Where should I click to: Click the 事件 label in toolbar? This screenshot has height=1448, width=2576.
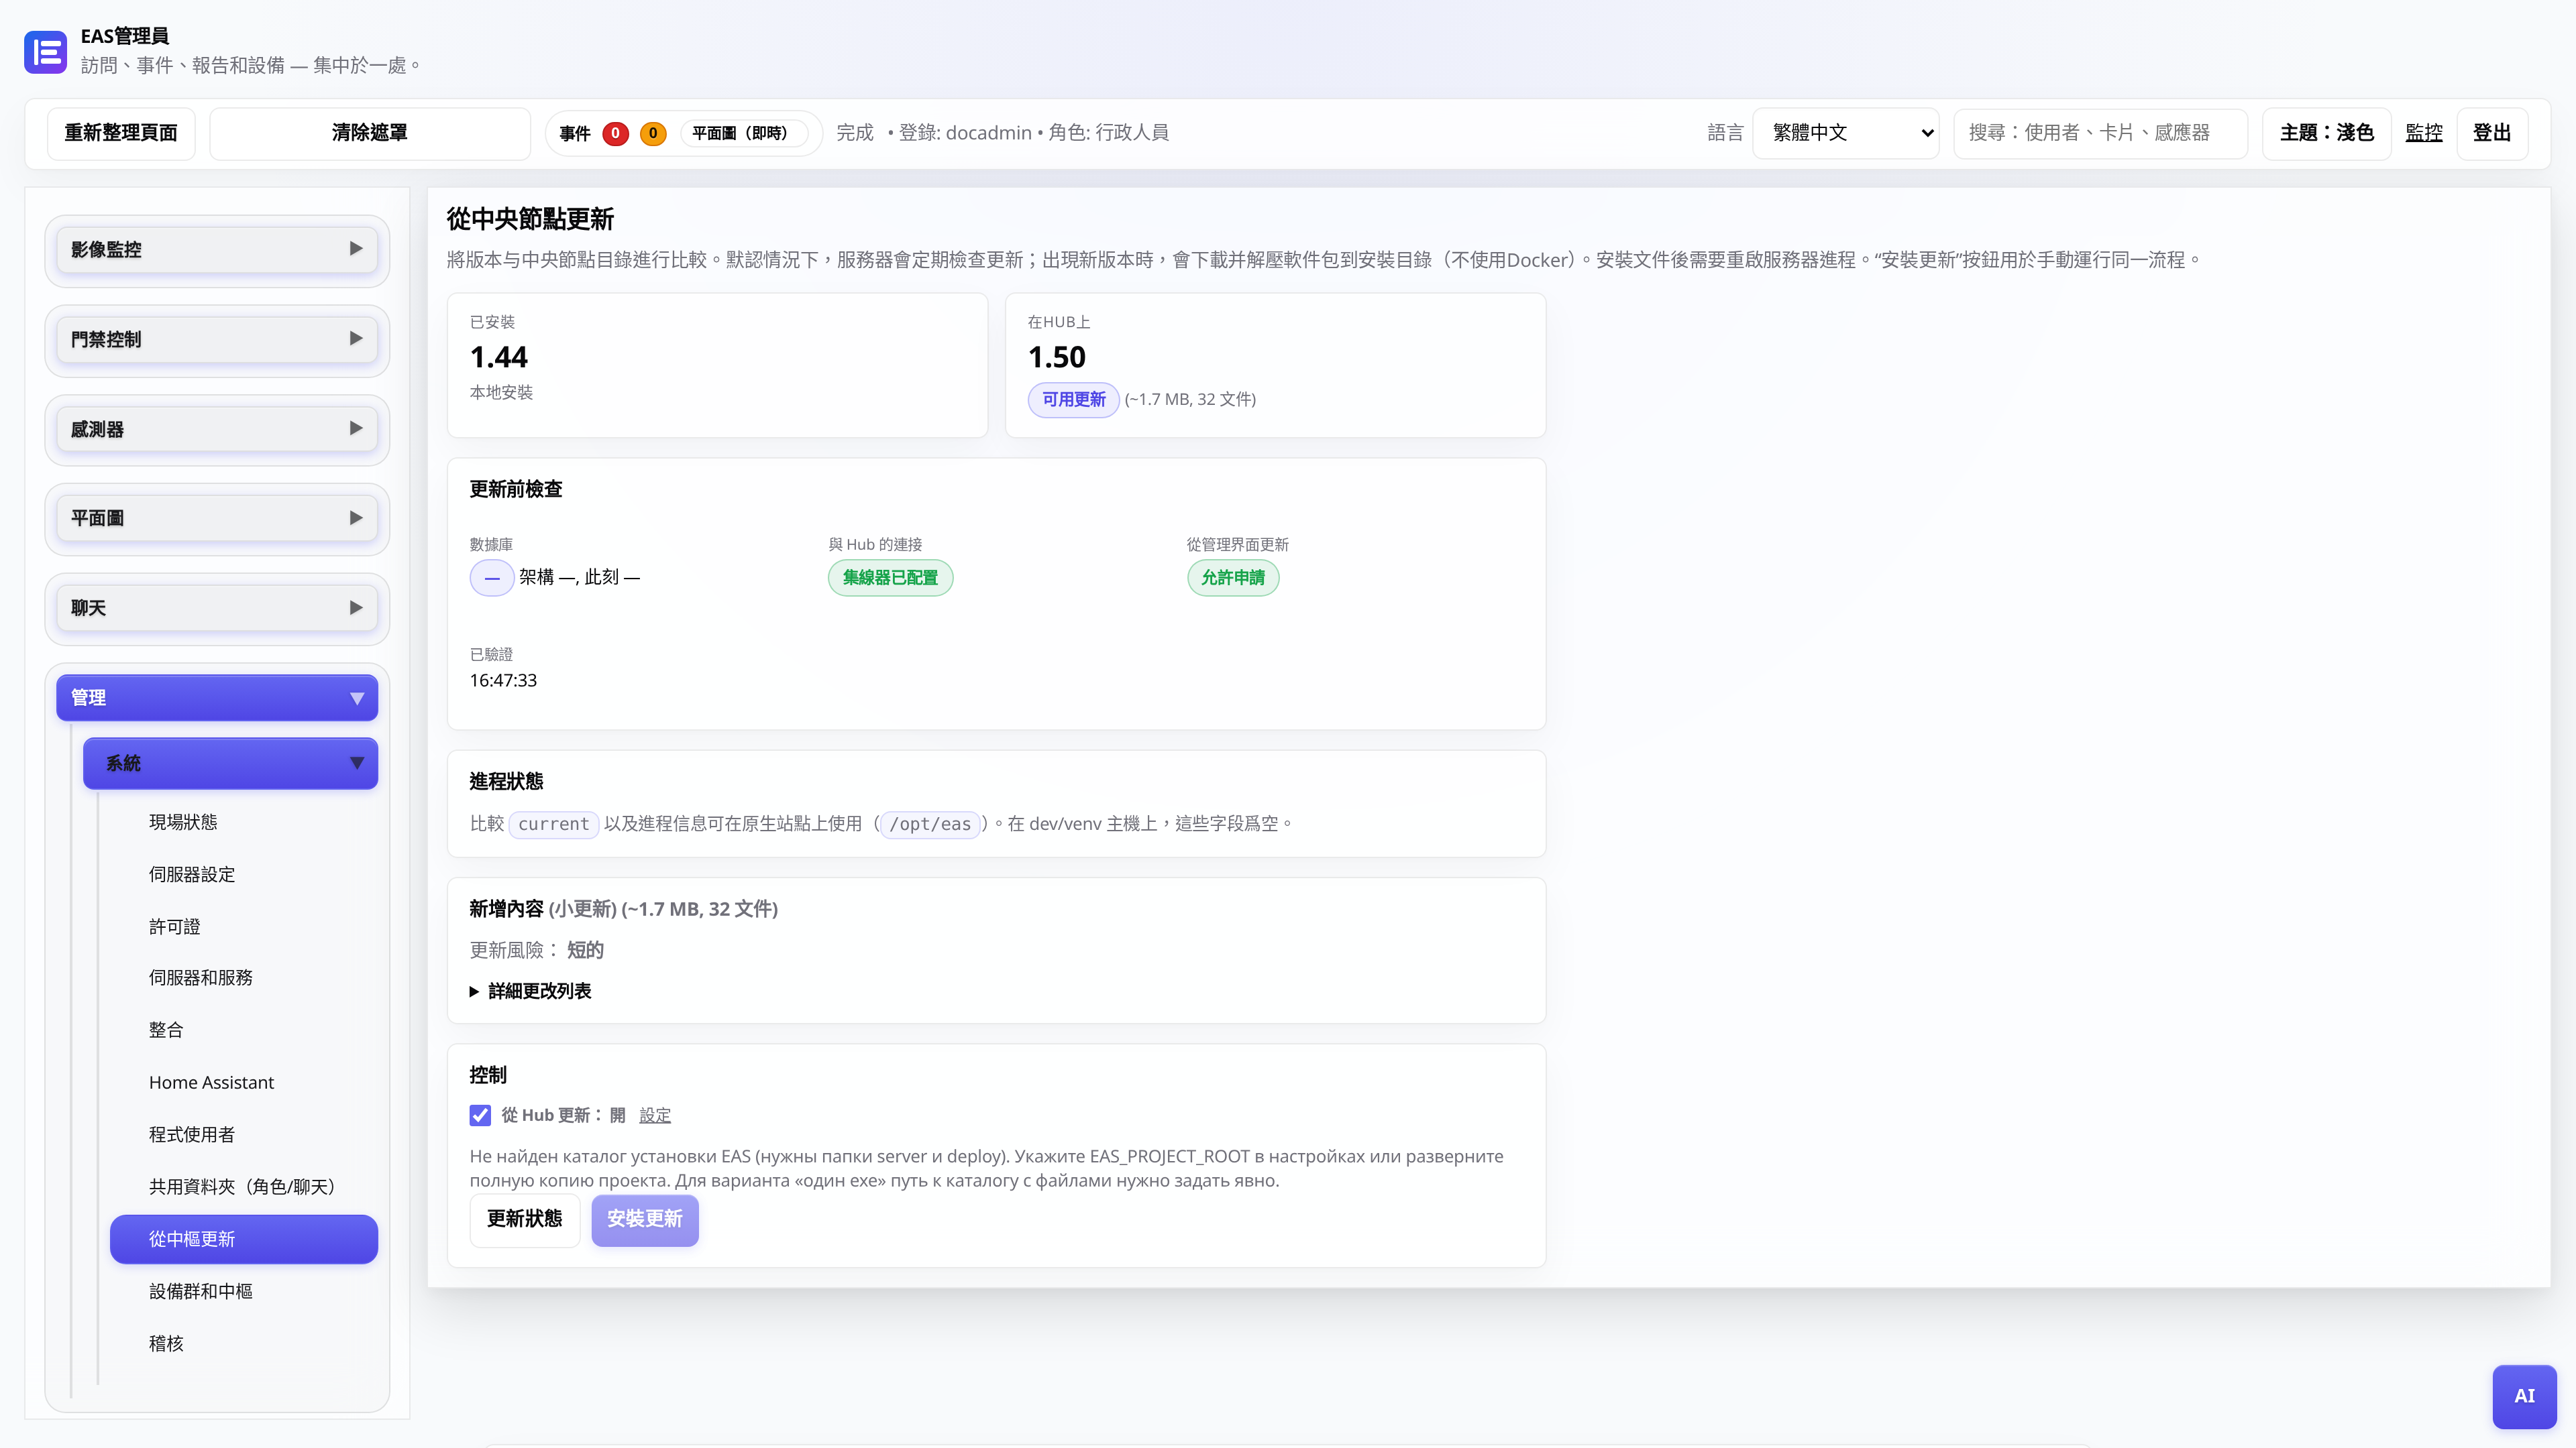pos(575,133)
